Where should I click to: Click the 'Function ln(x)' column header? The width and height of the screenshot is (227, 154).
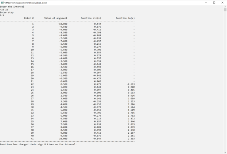point(125,18)
